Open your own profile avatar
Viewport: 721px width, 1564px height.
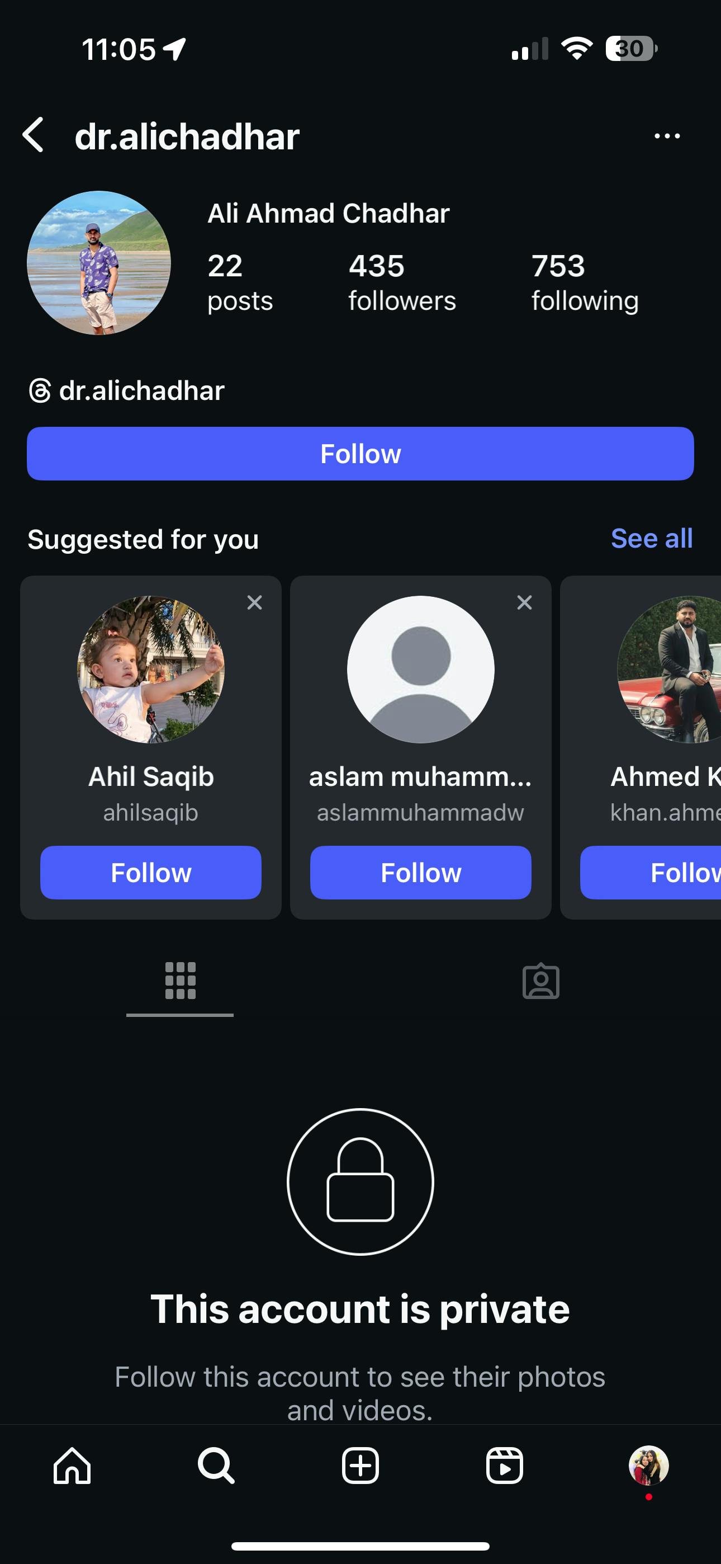click(648, 1466)
